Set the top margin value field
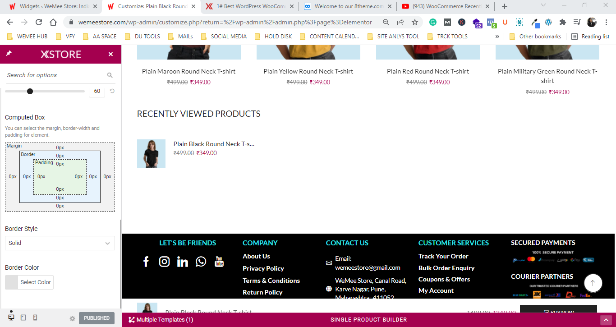The width and height of the screenshot is (616, 327). tap(60, 147)
